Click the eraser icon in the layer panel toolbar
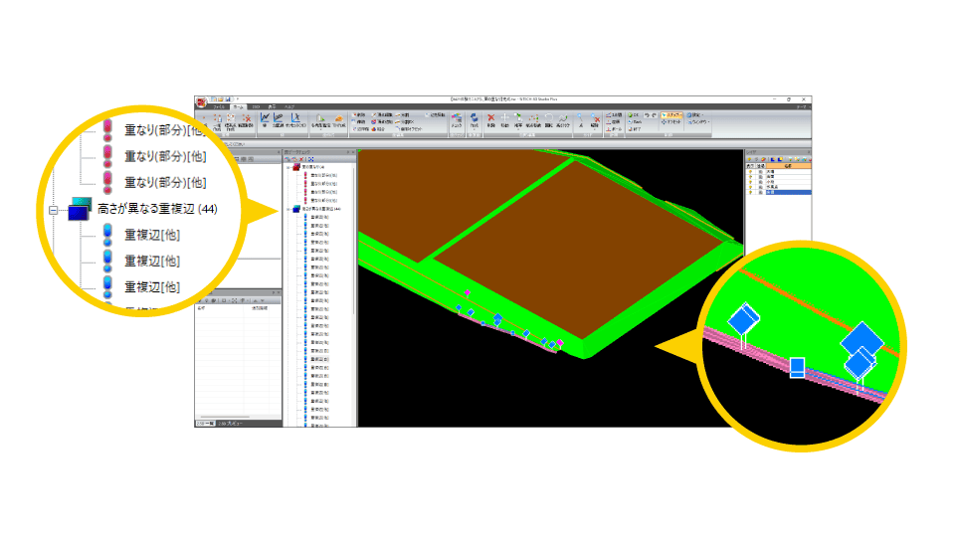 click(763, 159)
